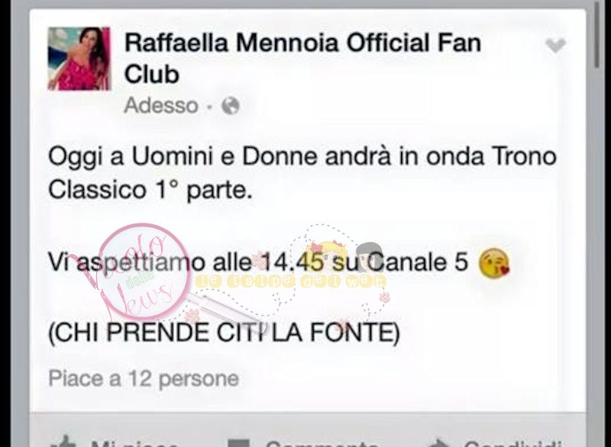
Task: Click the comment bubble icon
Action: click(238, 443)
